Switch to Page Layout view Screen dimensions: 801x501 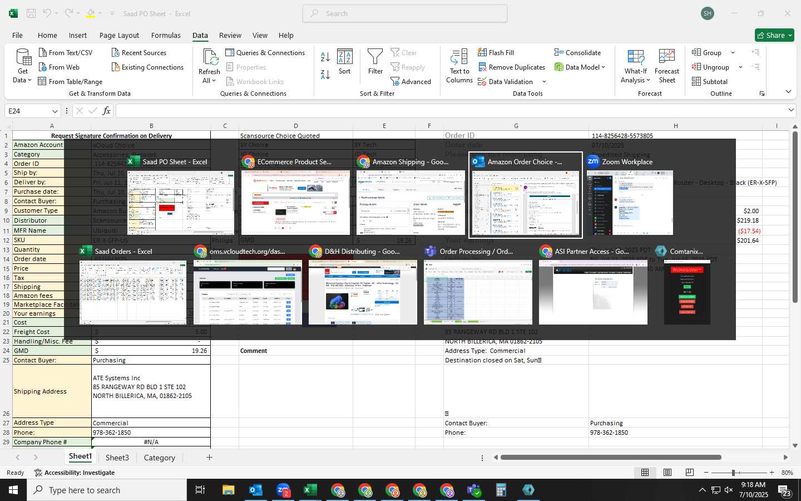pos(667,472)
